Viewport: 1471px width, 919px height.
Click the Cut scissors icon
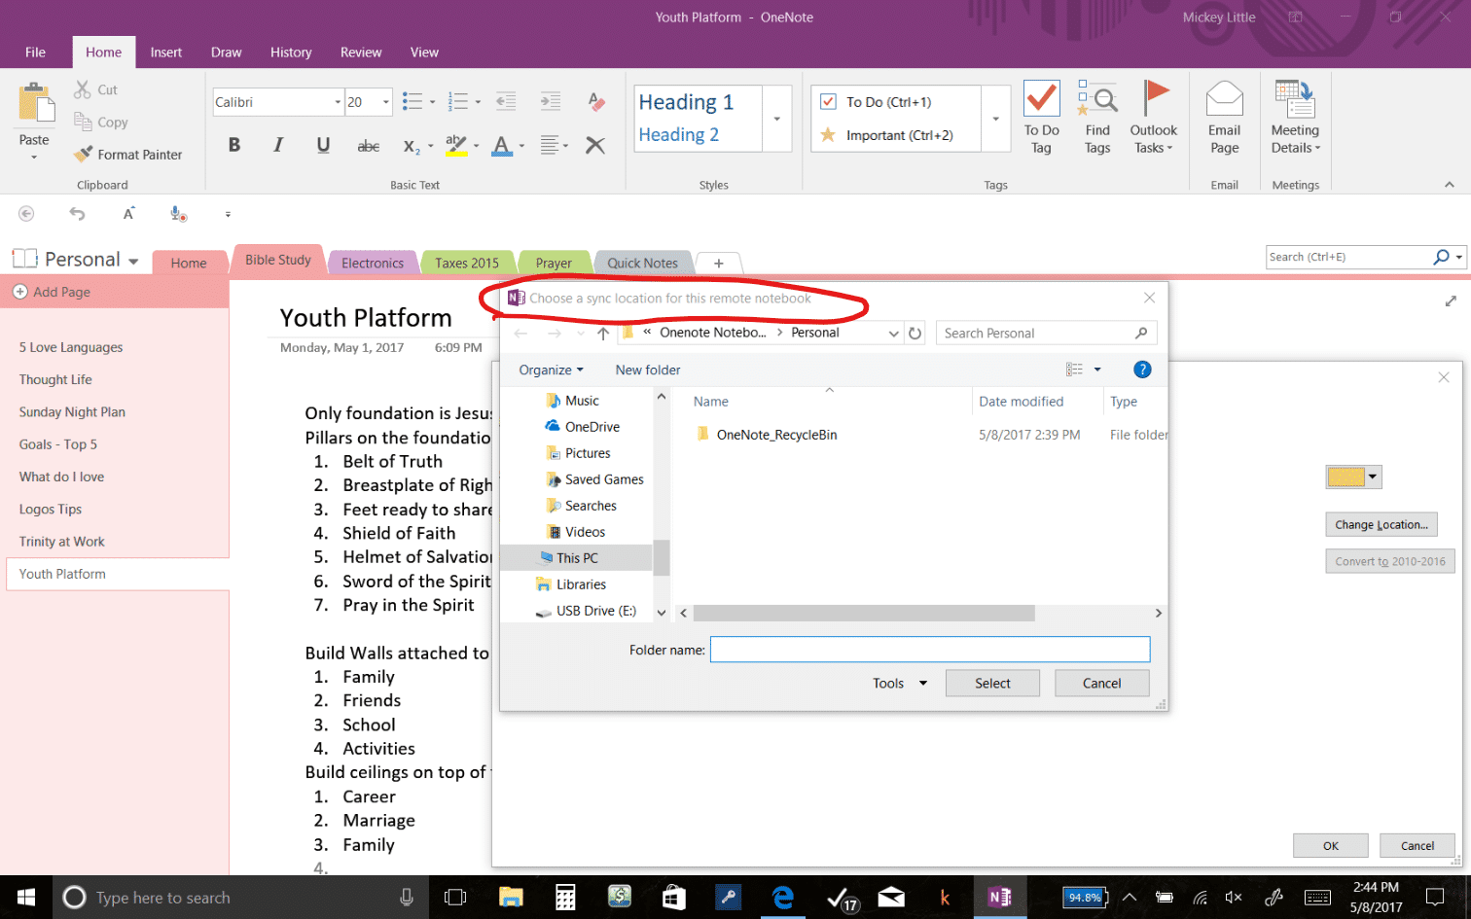[x=83, y=89]
